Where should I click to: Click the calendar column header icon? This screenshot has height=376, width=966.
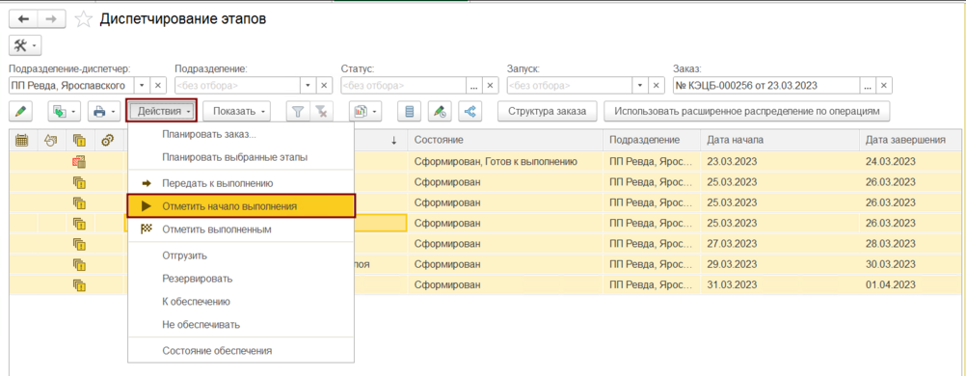21,141
